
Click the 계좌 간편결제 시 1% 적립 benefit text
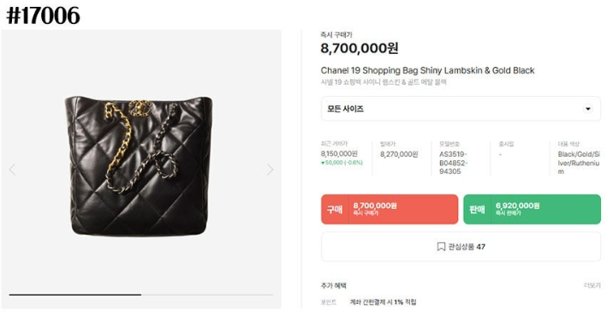click(383, 302)
